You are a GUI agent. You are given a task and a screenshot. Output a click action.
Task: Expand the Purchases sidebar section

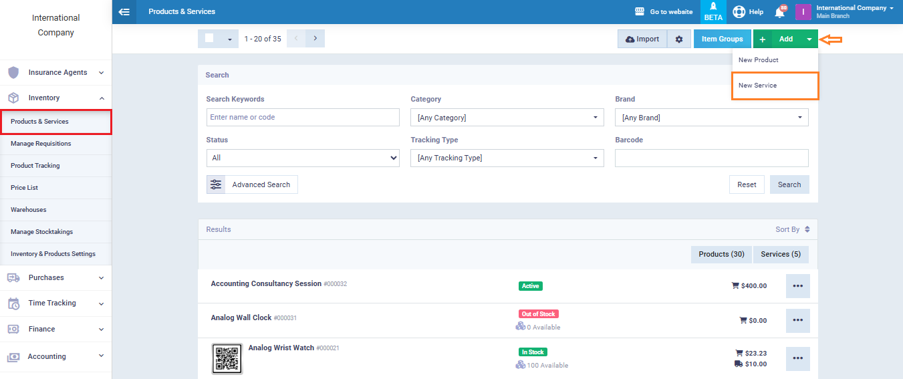tap(56, 277)
